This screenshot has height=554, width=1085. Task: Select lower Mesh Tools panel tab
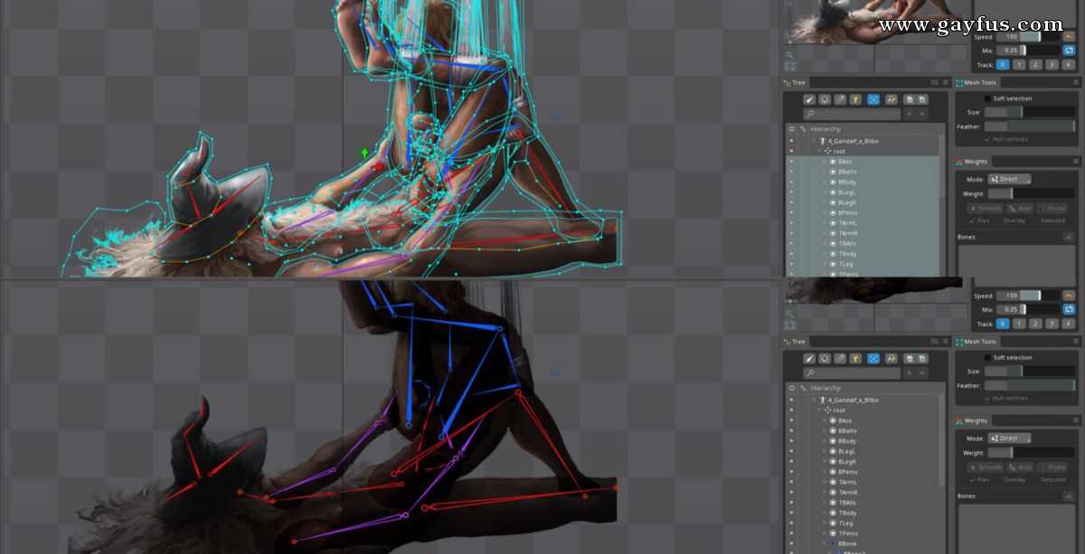click(976, 342)
